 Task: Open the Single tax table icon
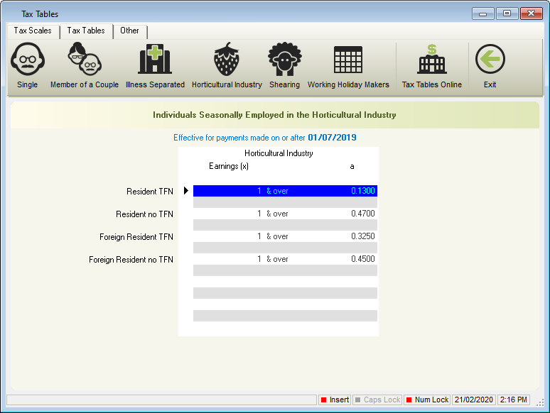28,59
